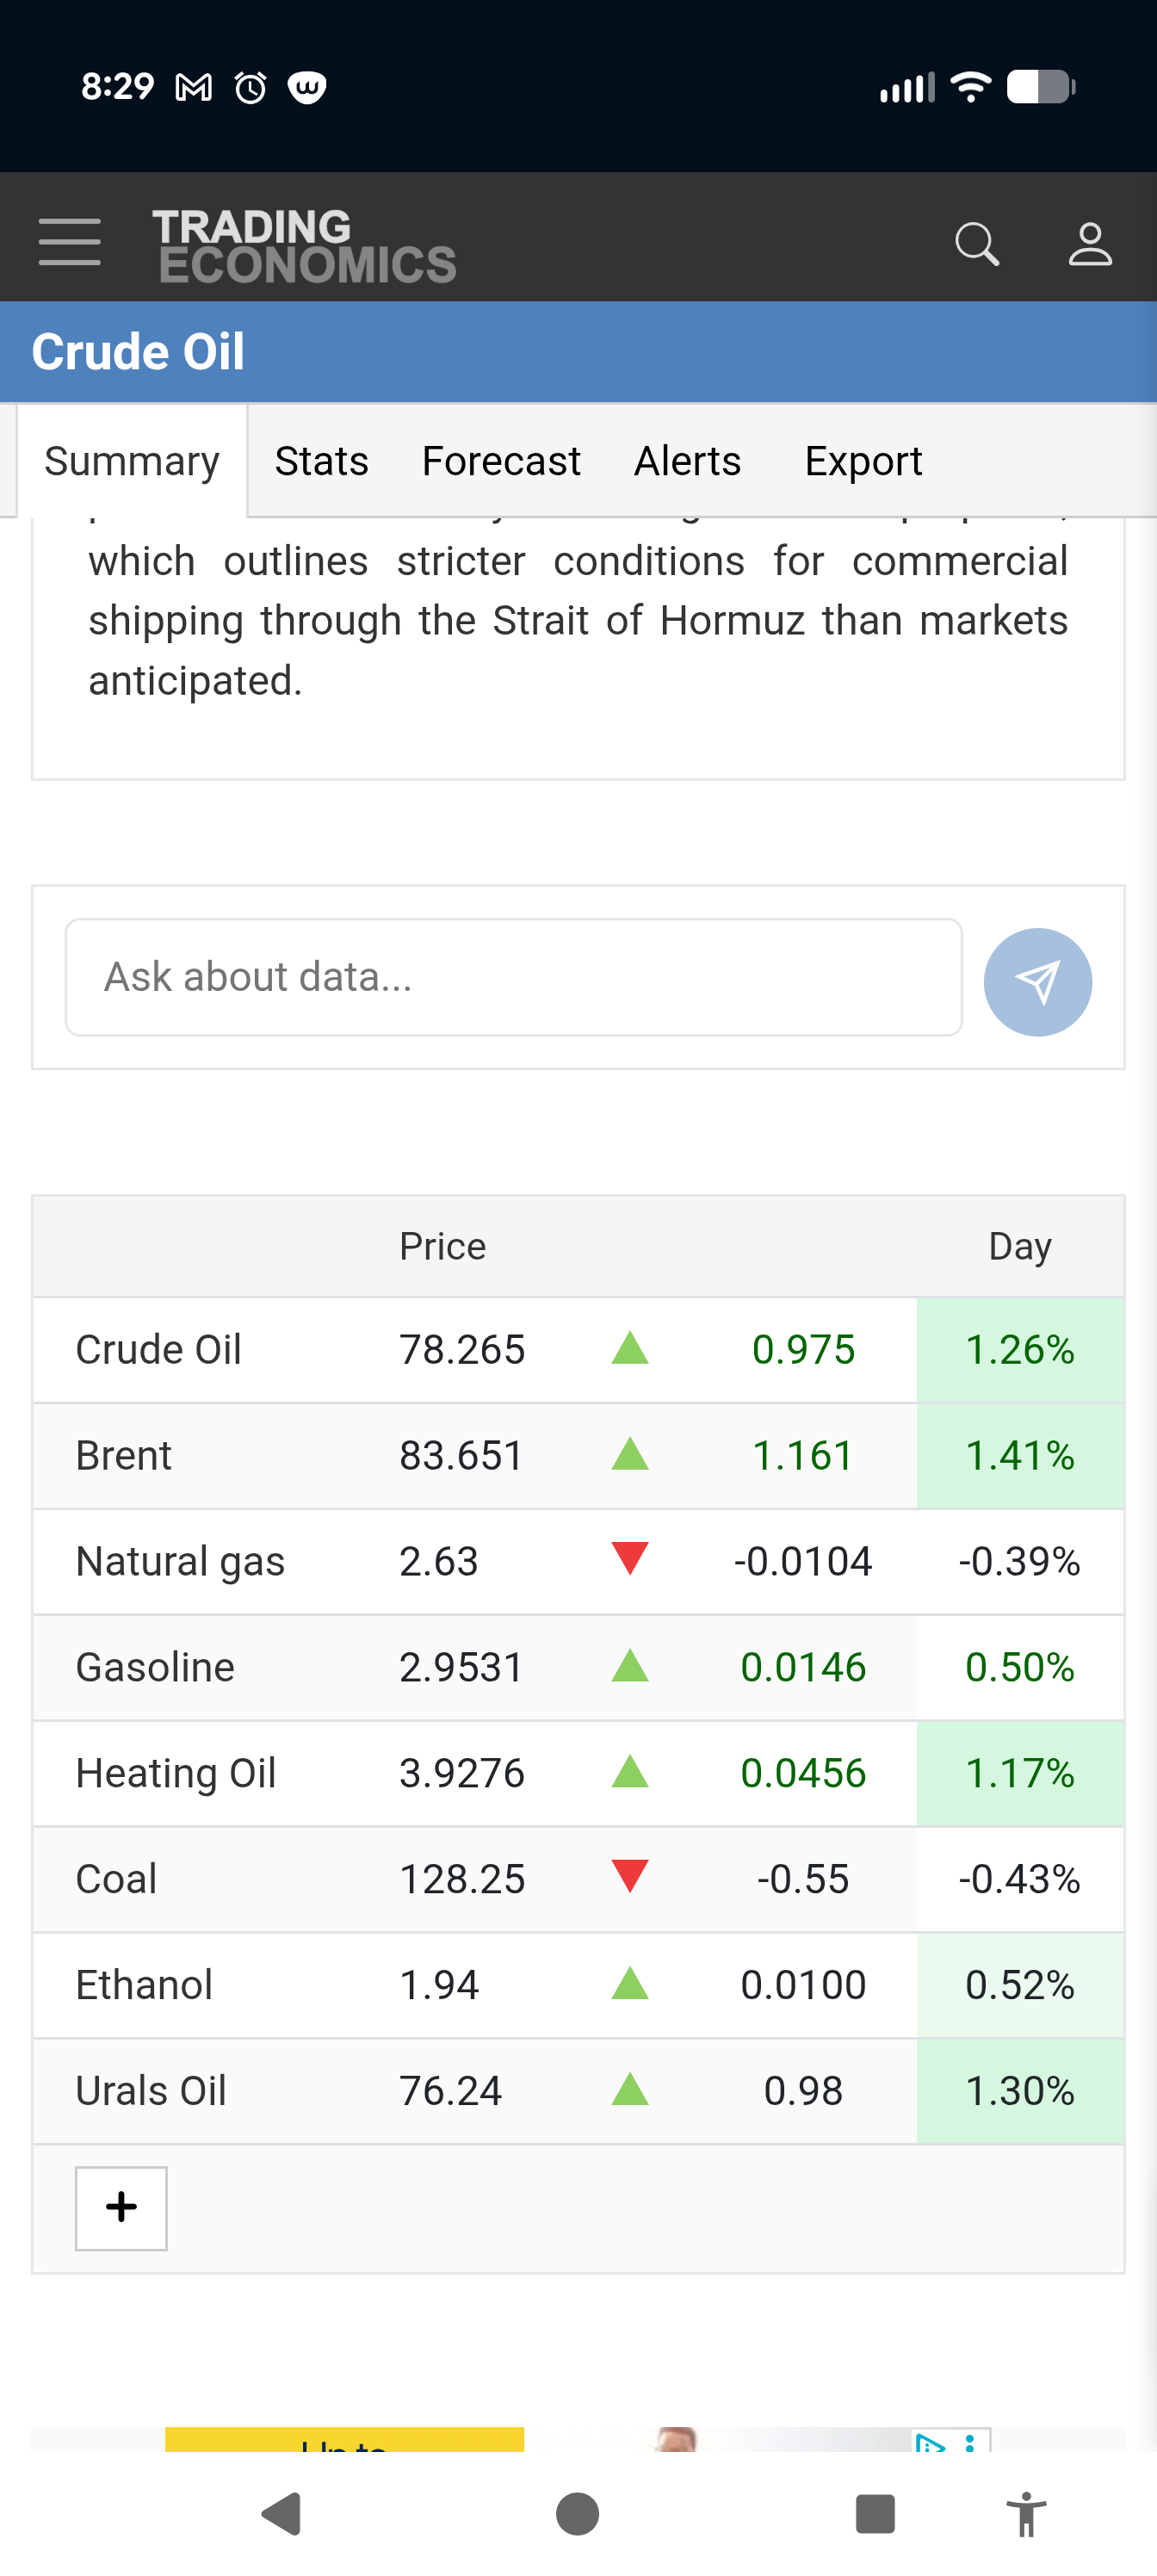Tap Android recent apps square button
The height and width of the screenshot is (2576, 1157).
click(874, 2513)
